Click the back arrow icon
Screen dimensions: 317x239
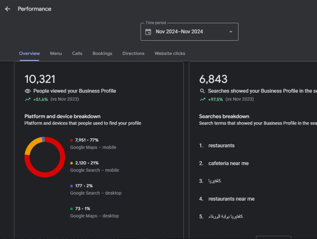click(8, 9)
